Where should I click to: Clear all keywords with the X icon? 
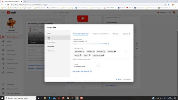pos(126,52)
